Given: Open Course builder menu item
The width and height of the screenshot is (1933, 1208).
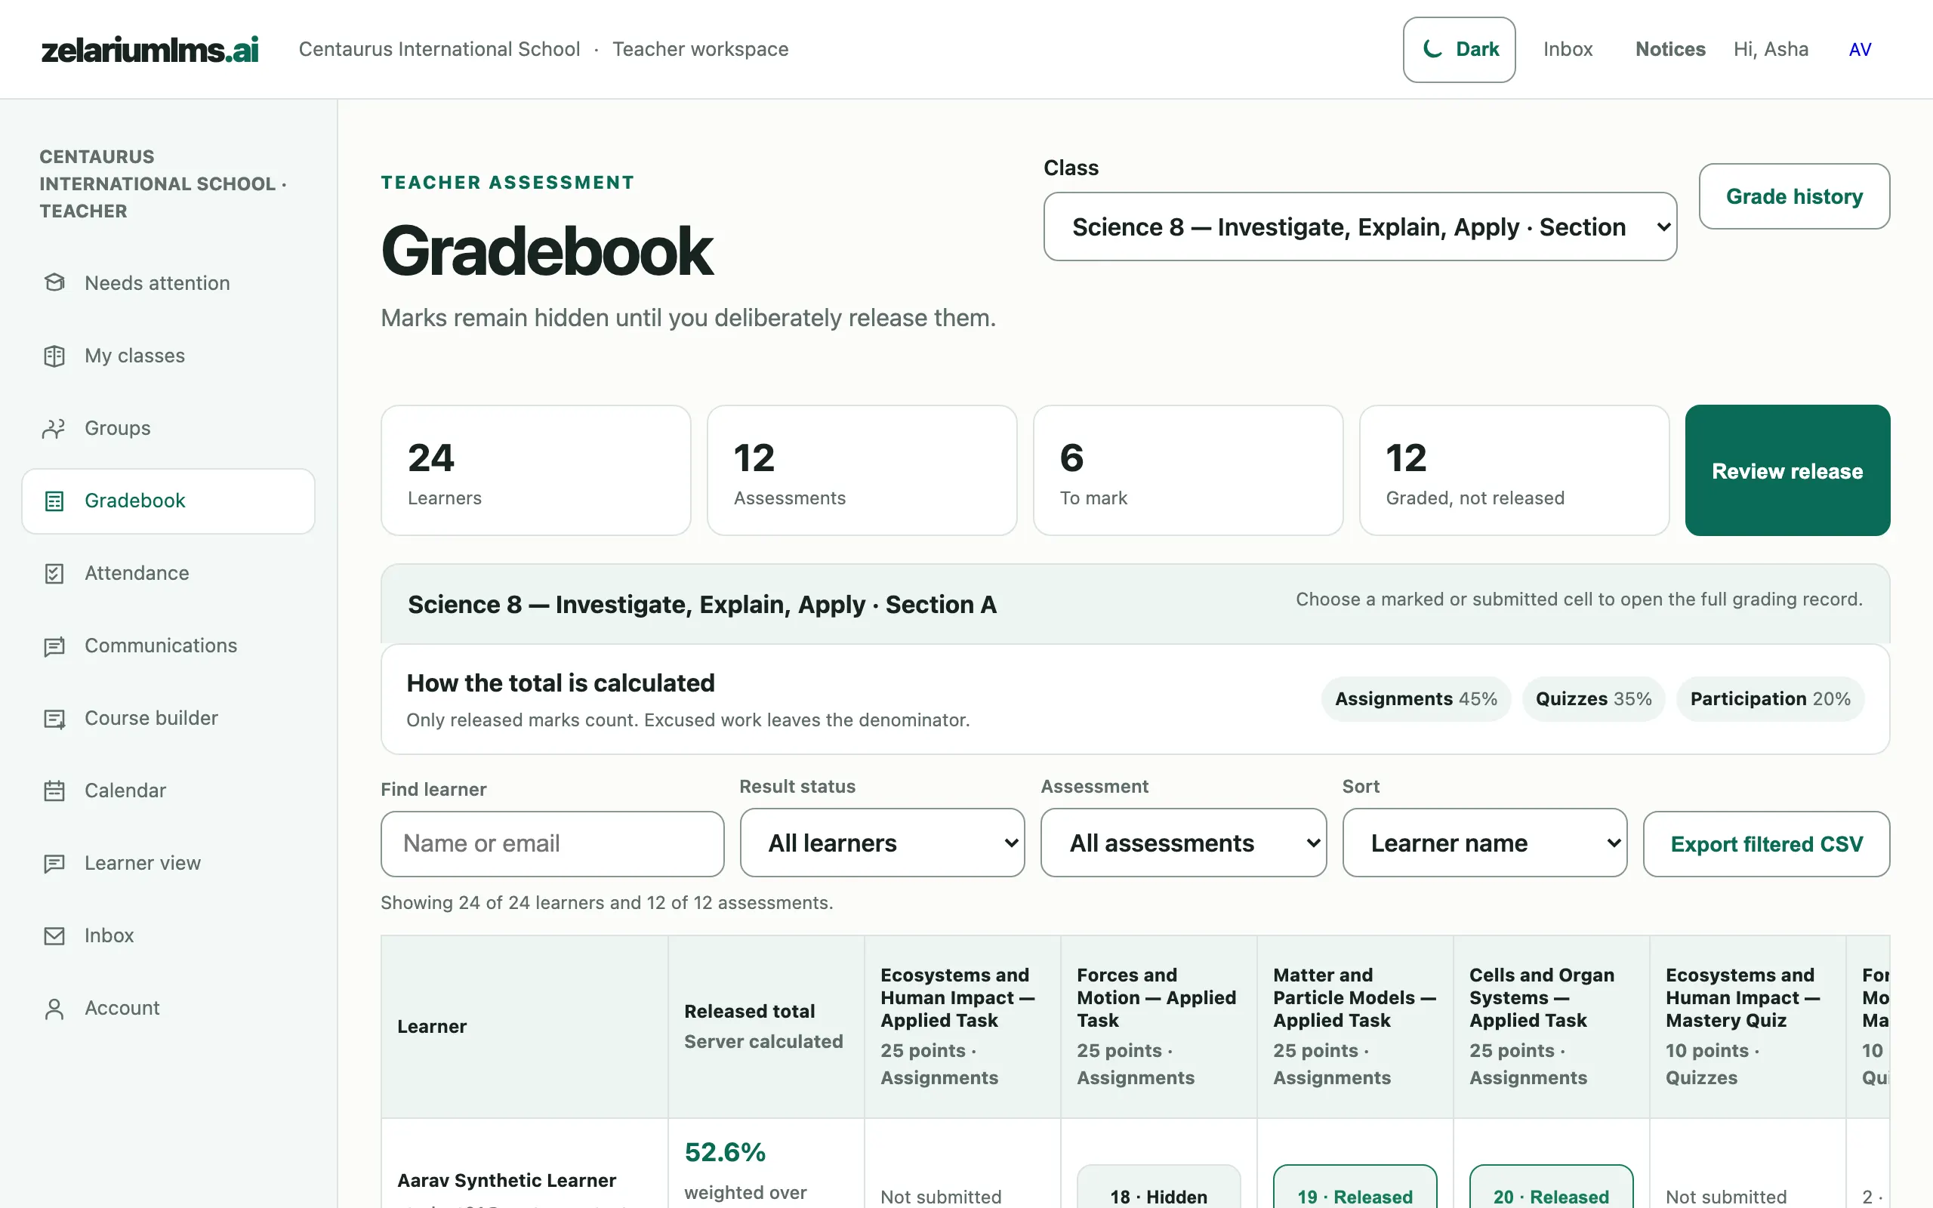Looking at the screenshot, I should click(168, 718).
